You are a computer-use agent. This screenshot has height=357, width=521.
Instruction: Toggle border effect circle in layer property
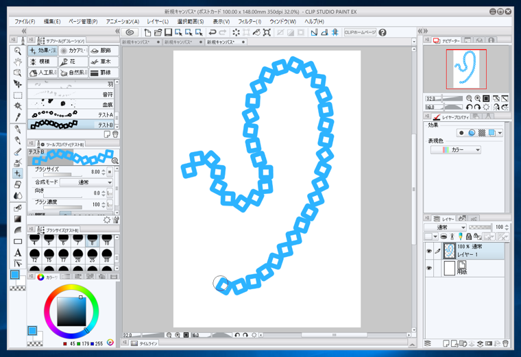(461, 133)
